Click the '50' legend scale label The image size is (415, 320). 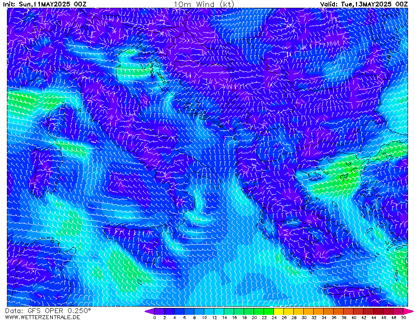404,317
